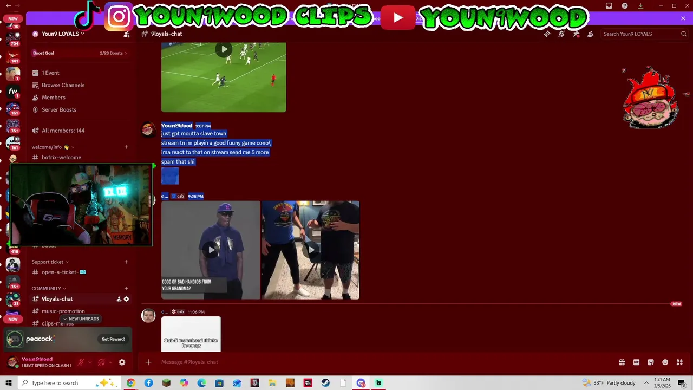The height and width of the screenshot is (390, 693).
Task: Add a channel to welcome/info category
Action: [x=126, y=147]
